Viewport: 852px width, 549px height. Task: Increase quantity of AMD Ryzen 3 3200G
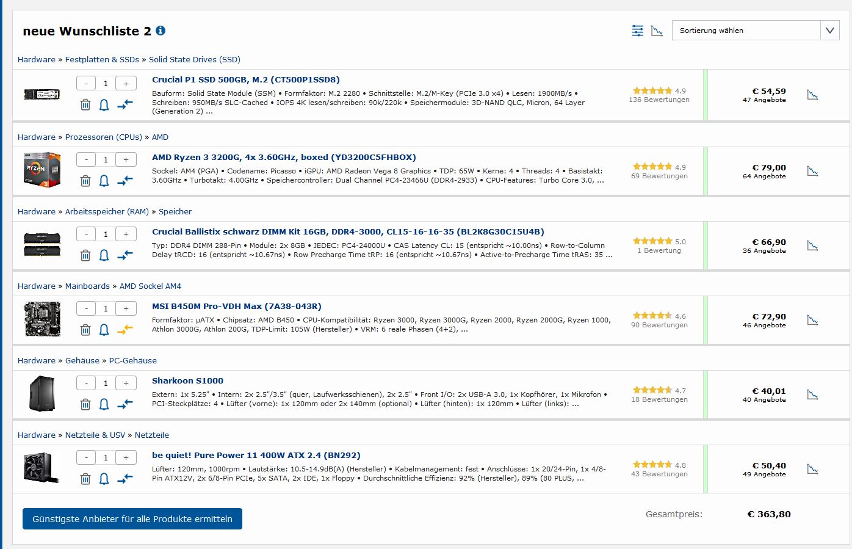coord(126,160)
